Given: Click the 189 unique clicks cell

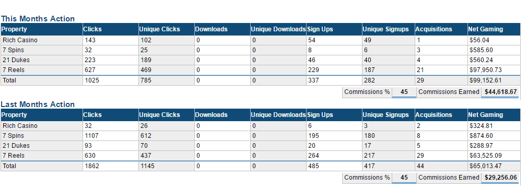Looking at the screenshot, I should click(x=167, y=60).
